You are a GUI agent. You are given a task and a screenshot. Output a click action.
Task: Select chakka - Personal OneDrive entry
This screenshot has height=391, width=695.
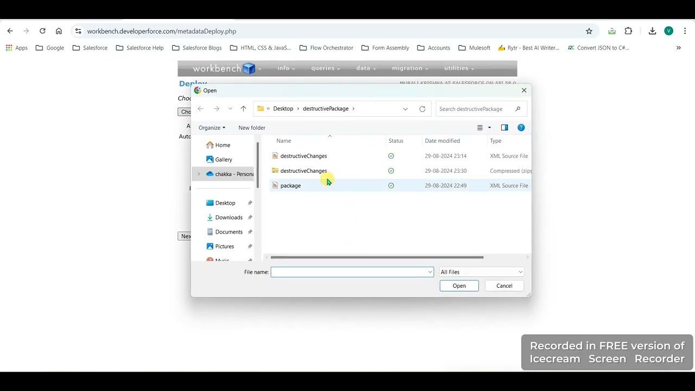pos(229,174)
